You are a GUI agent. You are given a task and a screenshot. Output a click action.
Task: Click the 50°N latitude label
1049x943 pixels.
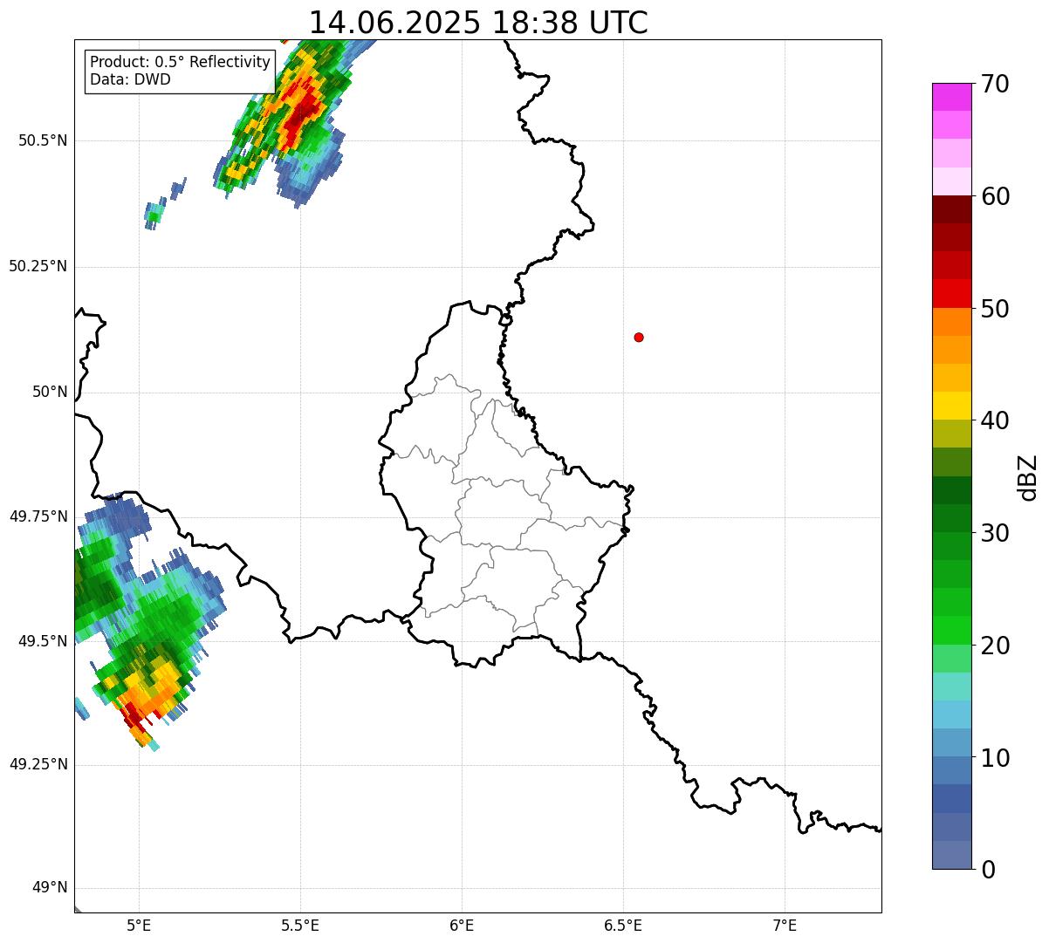(50, 392)
